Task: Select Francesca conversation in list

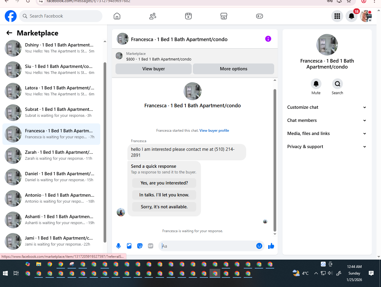Action: [x=51, y=134]
